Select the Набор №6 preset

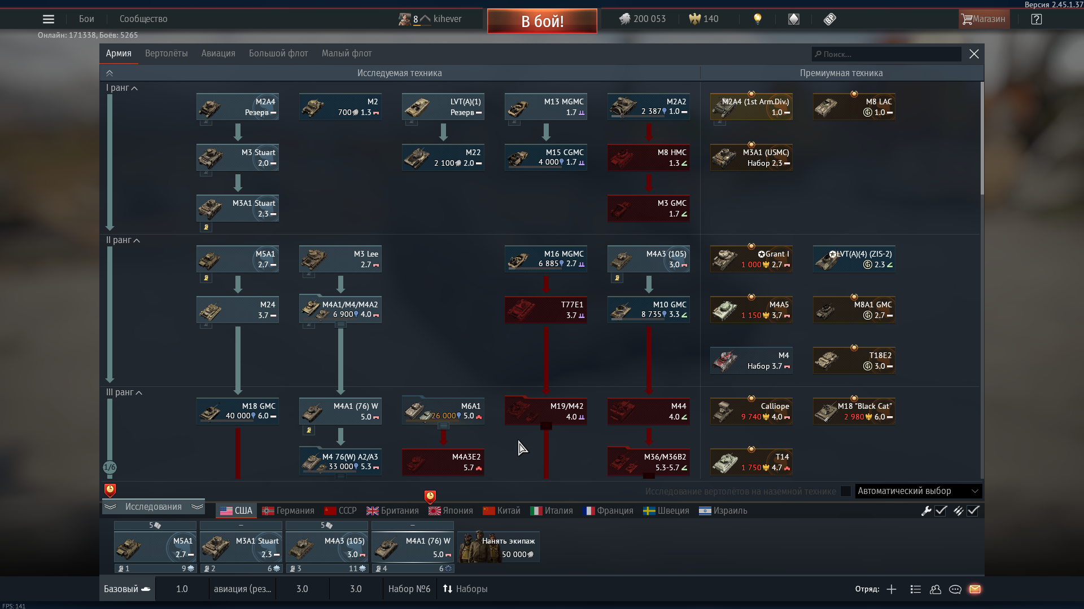[x=409, y=589]
